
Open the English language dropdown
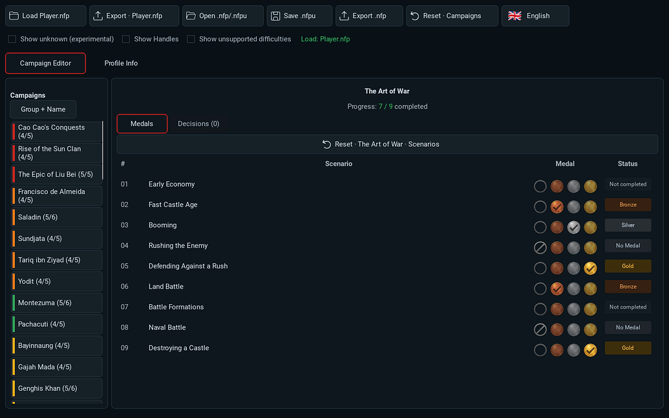(535, 16)
